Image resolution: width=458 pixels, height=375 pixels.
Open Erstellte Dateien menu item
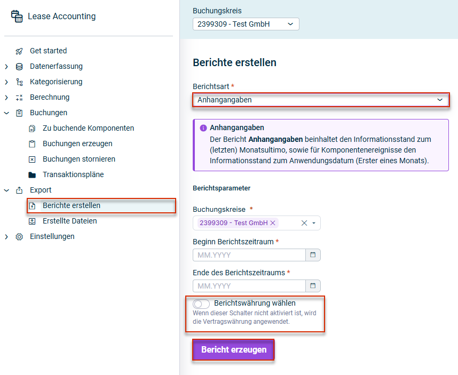click(x=69, y=221)
